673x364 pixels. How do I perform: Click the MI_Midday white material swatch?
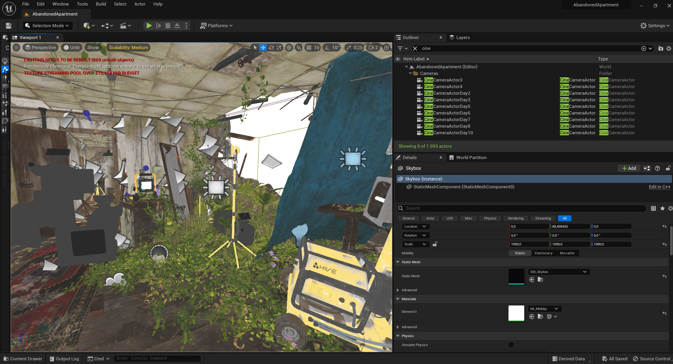tap(516, 313)
